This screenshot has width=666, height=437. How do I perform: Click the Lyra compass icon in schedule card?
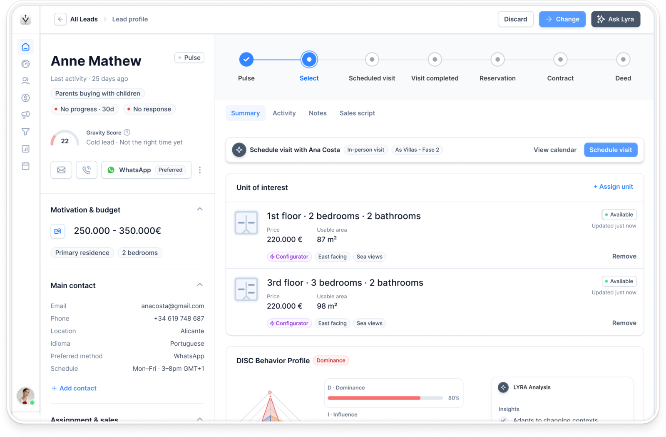[x=239, y=150]
